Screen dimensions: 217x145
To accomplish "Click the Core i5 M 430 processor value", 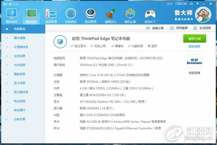I will coord(114,75).
